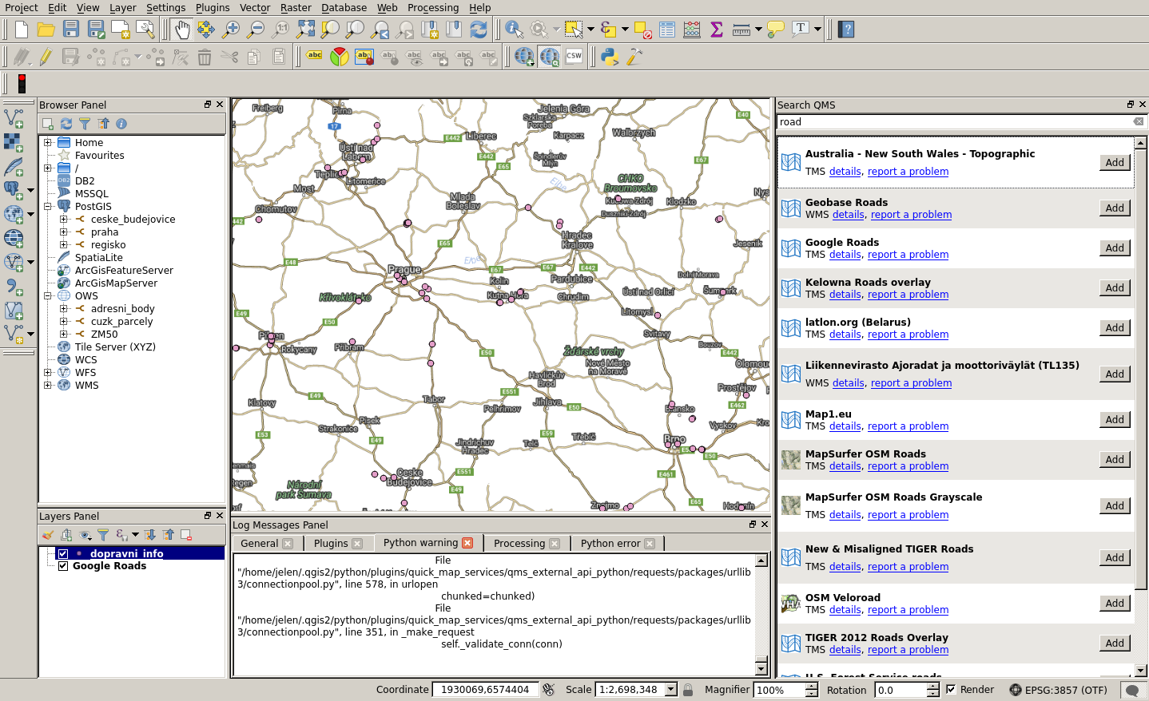
Task: Click the Open Project folder icon
Action: [x=46, y=30]
